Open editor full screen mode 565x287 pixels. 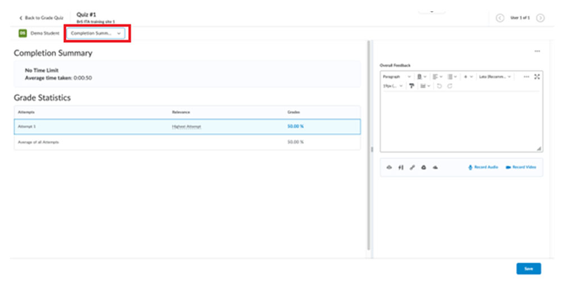coord(537,76)
